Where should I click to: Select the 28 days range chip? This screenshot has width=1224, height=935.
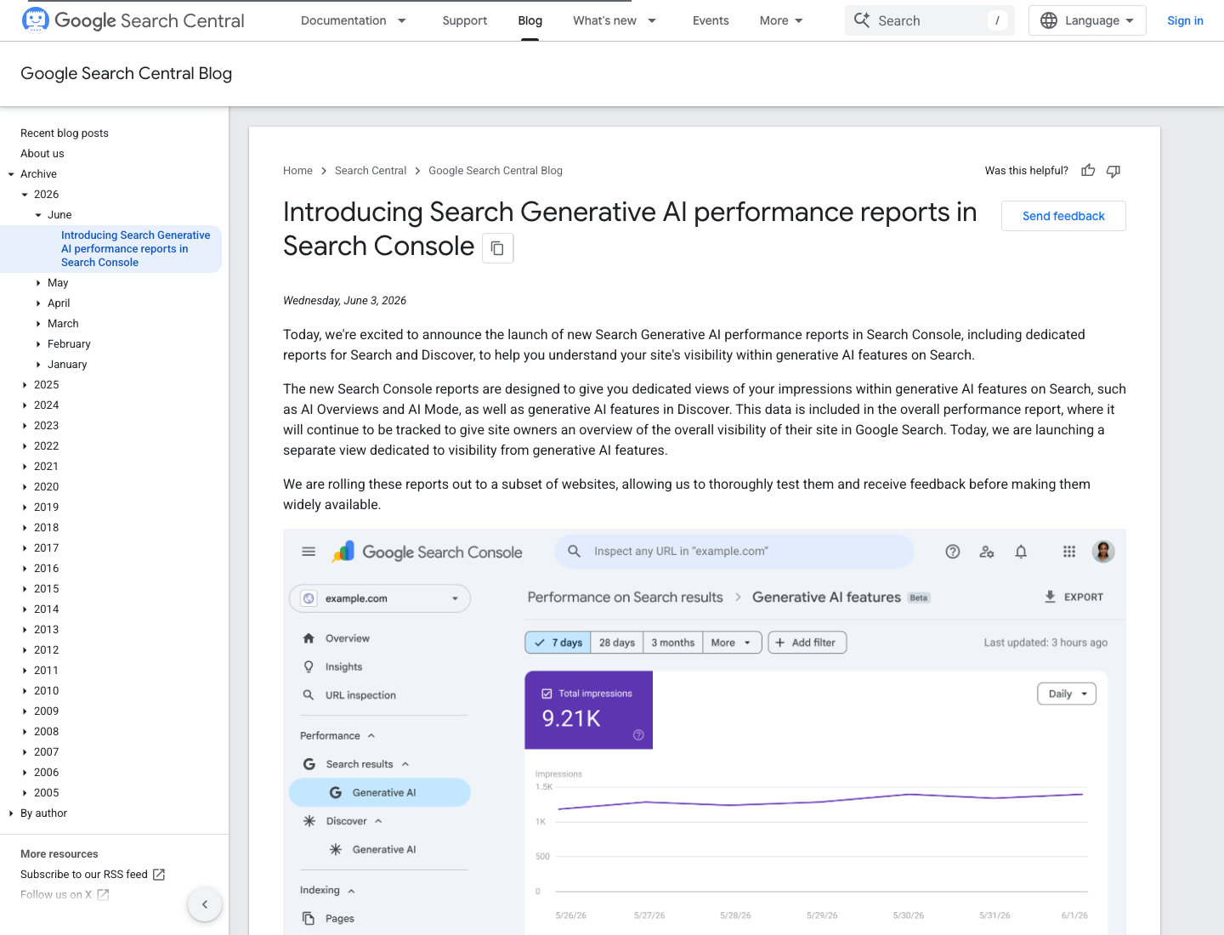click(617, 643)
